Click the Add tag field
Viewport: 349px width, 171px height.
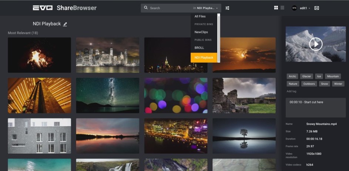[291, 91]
